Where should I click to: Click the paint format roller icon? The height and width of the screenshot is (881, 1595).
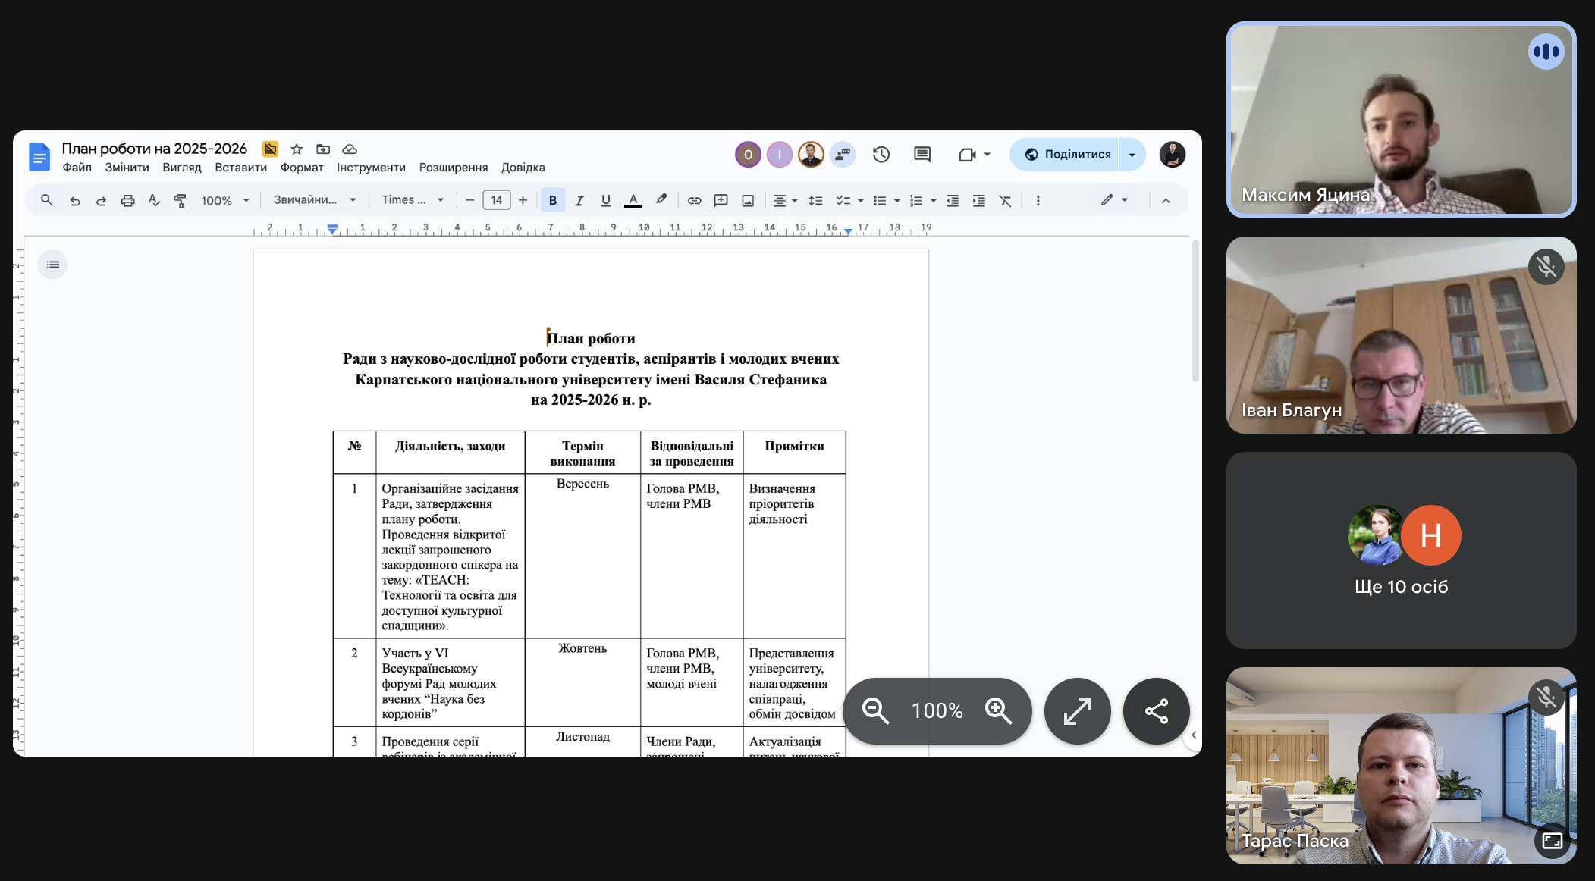click(x=181, y=201)
